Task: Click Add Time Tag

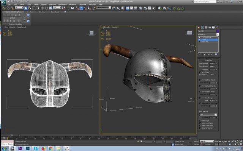Action: point(179,145)
